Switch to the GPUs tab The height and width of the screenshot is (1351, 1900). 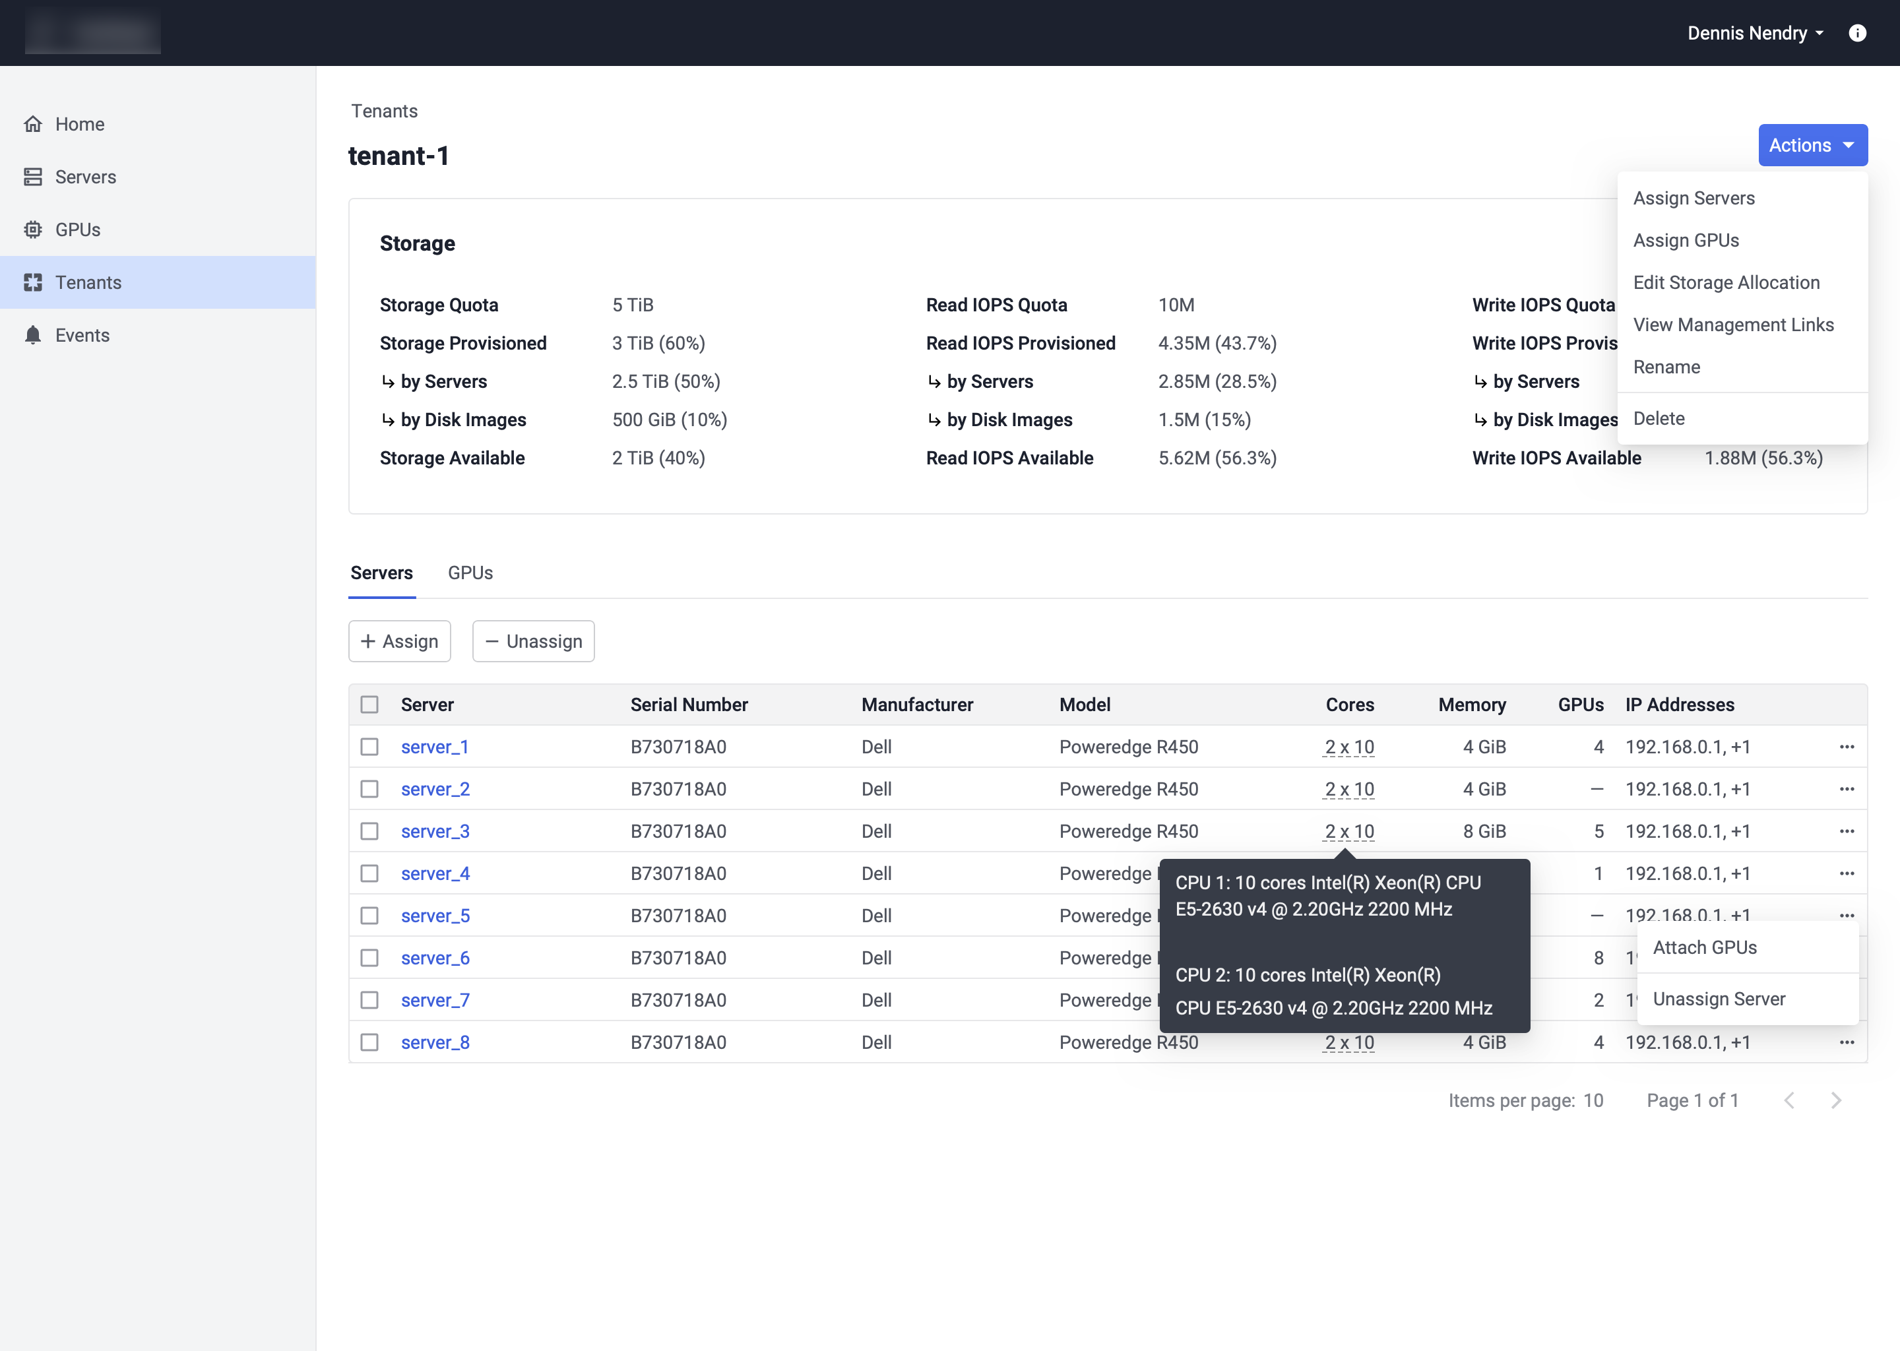click(470, 573)
